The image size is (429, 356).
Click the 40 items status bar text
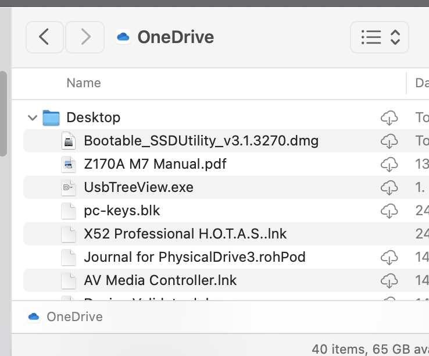coord(370,349)
